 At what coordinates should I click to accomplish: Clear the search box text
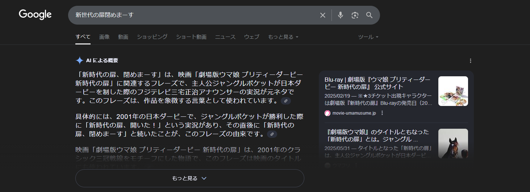tap(322, 15)
